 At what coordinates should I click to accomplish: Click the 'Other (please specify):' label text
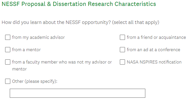click(x=35, y=81)
